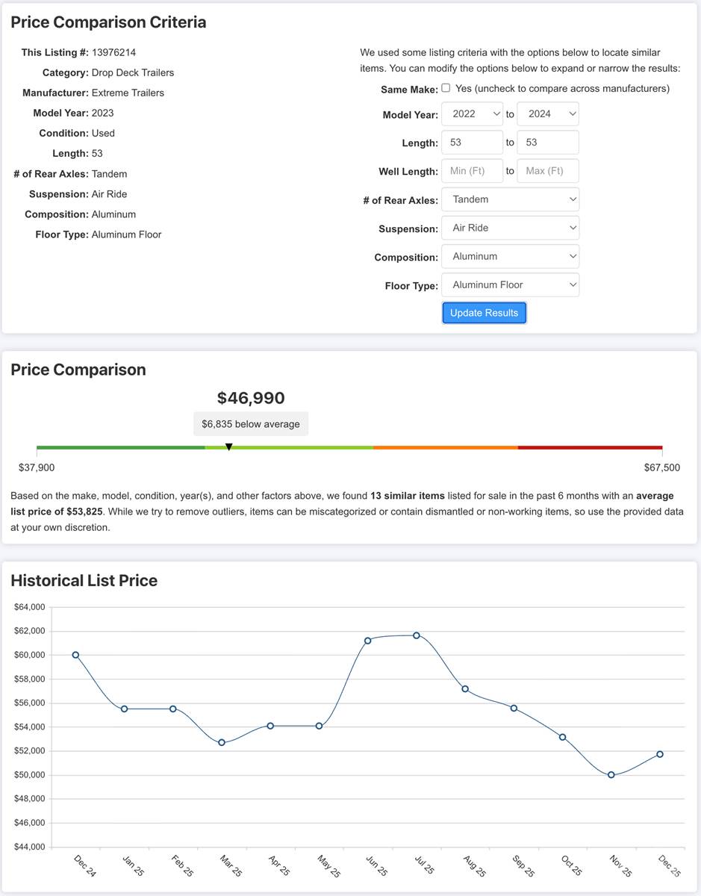Open the Model Year maximum dropdown (2024)
This screenshot has width=701, height=896.
[x=547, y=114]
